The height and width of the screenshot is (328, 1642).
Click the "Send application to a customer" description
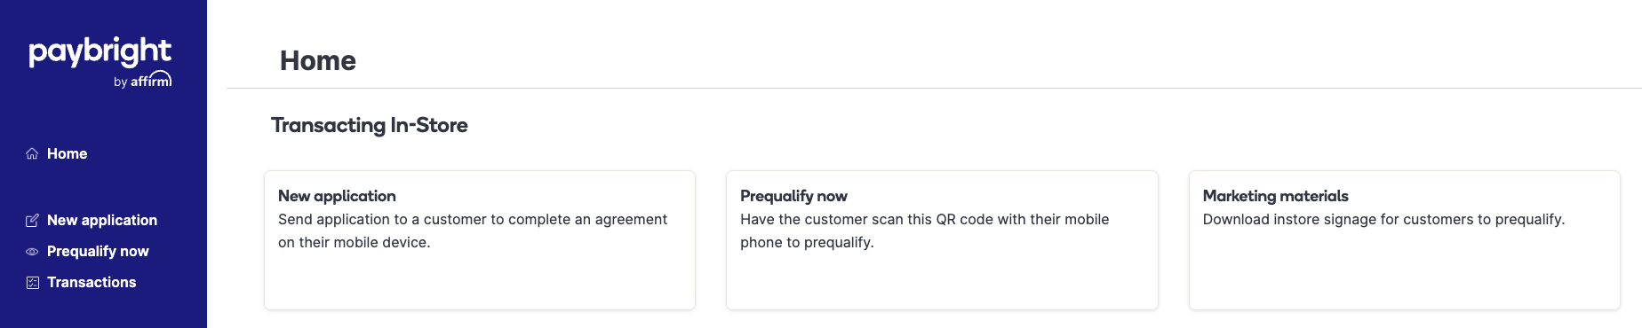[x=473, y=230]
